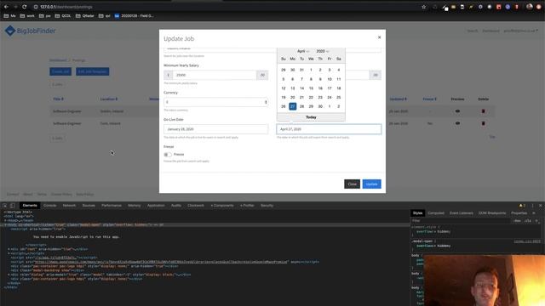This screenshot has width=545, height=306.
Task: Delete the Cork job with trash icon
Action: click(x=483, y=123)
